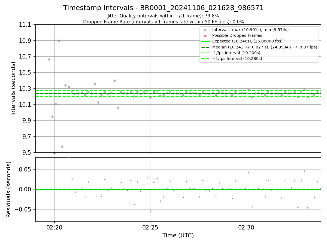Click the Dropped Frame Rate 0.0% subtitle
The image size is (327, 245).
163,22
